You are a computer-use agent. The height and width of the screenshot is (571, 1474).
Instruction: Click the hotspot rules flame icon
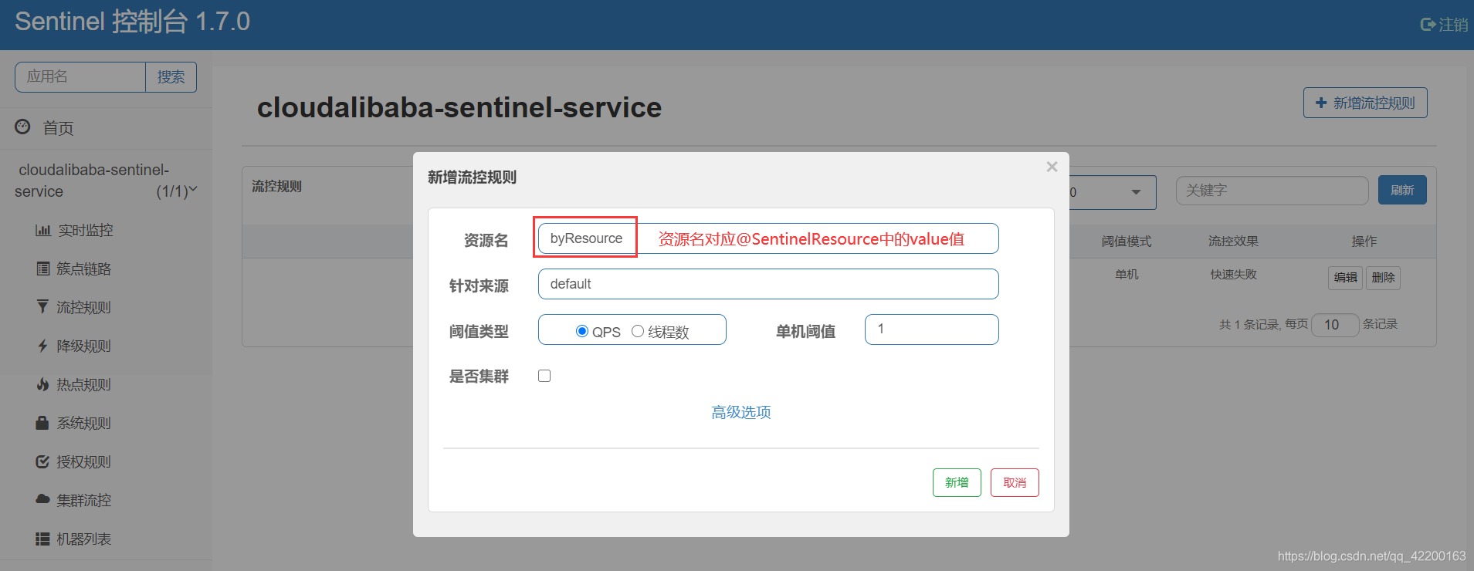(42, 384)
